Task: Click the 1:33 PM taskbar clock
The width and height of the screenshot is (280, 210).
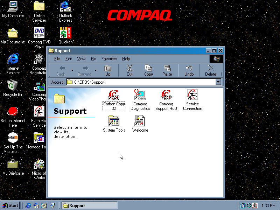Action: (268, 206)
